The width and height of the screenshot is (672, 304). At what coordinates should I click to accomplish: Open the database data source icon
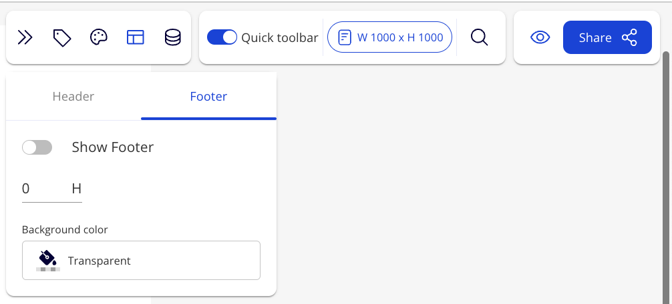click(x=172, y=38)
